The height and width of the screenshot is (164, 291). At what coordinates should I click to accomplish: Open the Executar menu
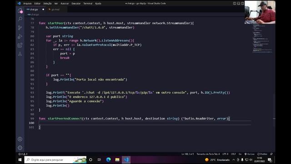[76, 4]
